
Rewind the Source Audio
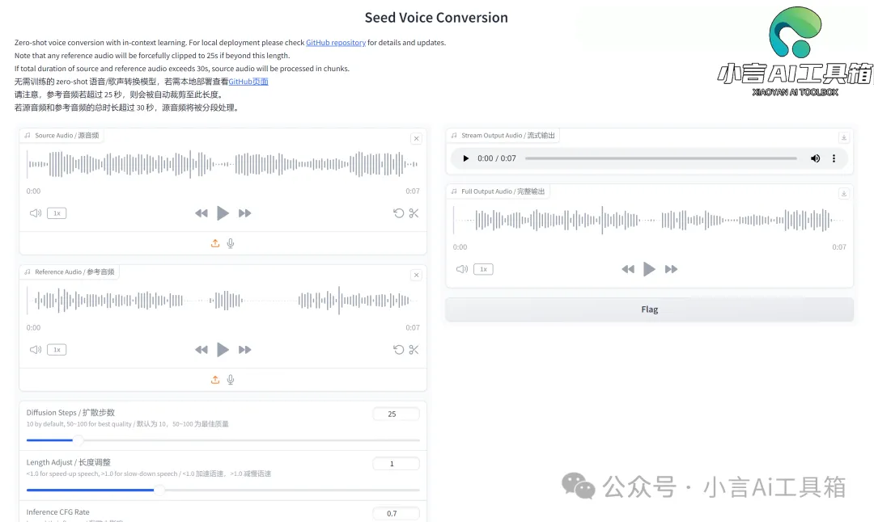coord(202,213)
